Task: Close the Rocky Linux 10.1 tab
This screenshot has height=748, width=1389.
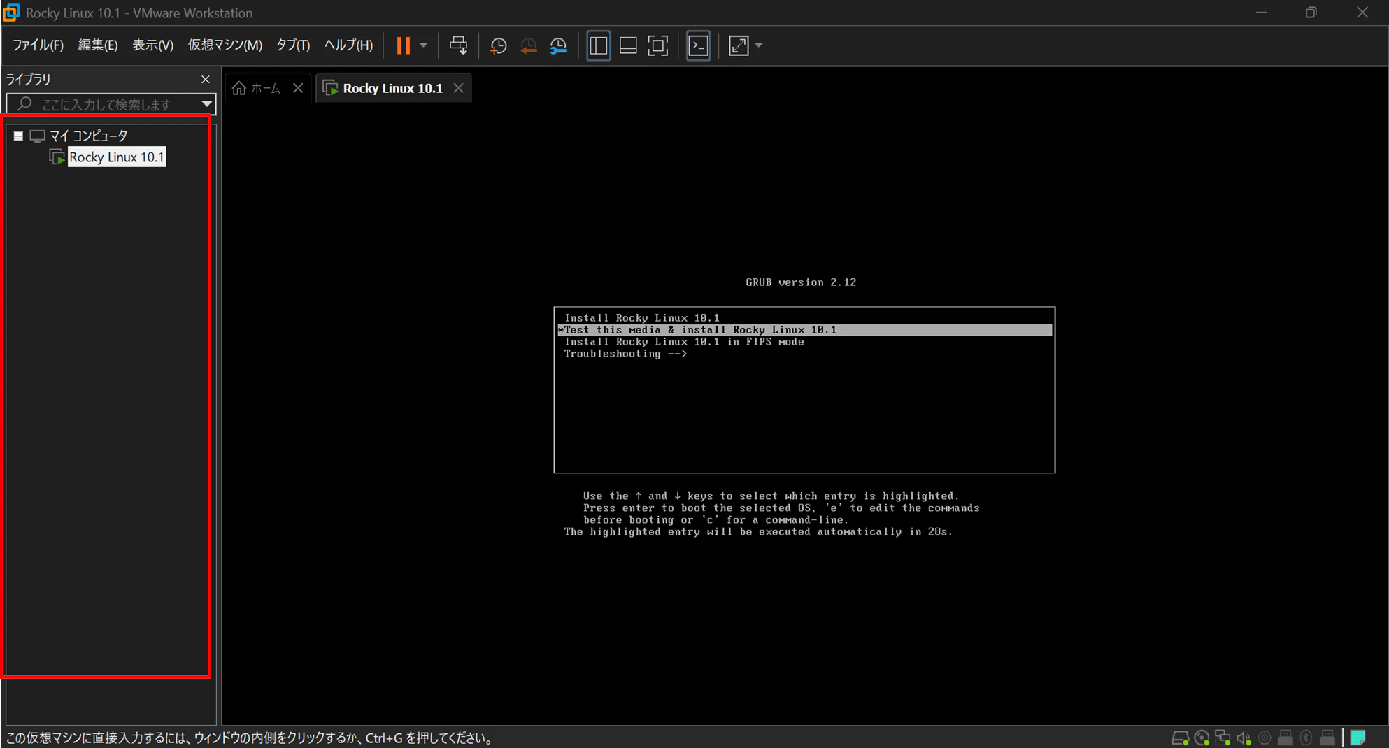Action: 458,88
